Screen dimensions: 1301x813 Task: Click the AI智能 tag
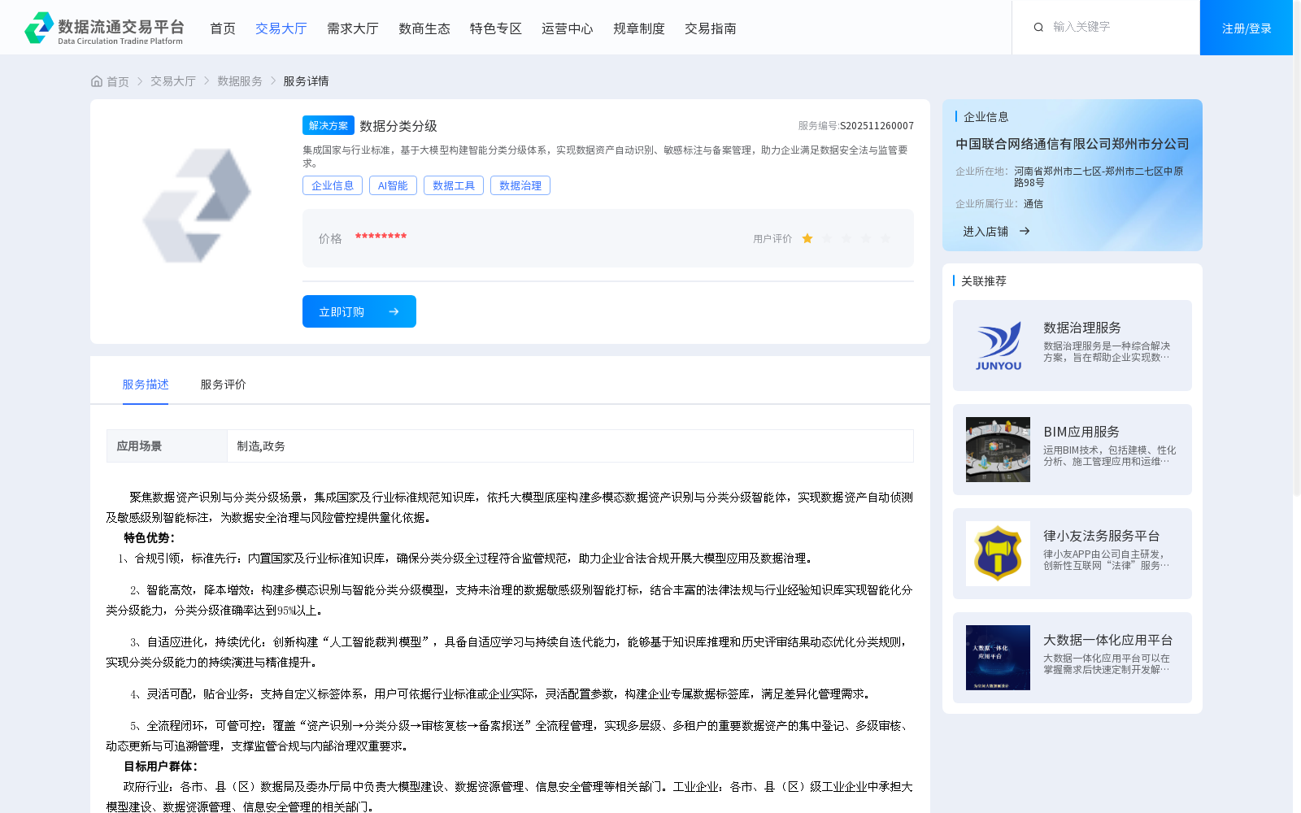tap(393, 185)
